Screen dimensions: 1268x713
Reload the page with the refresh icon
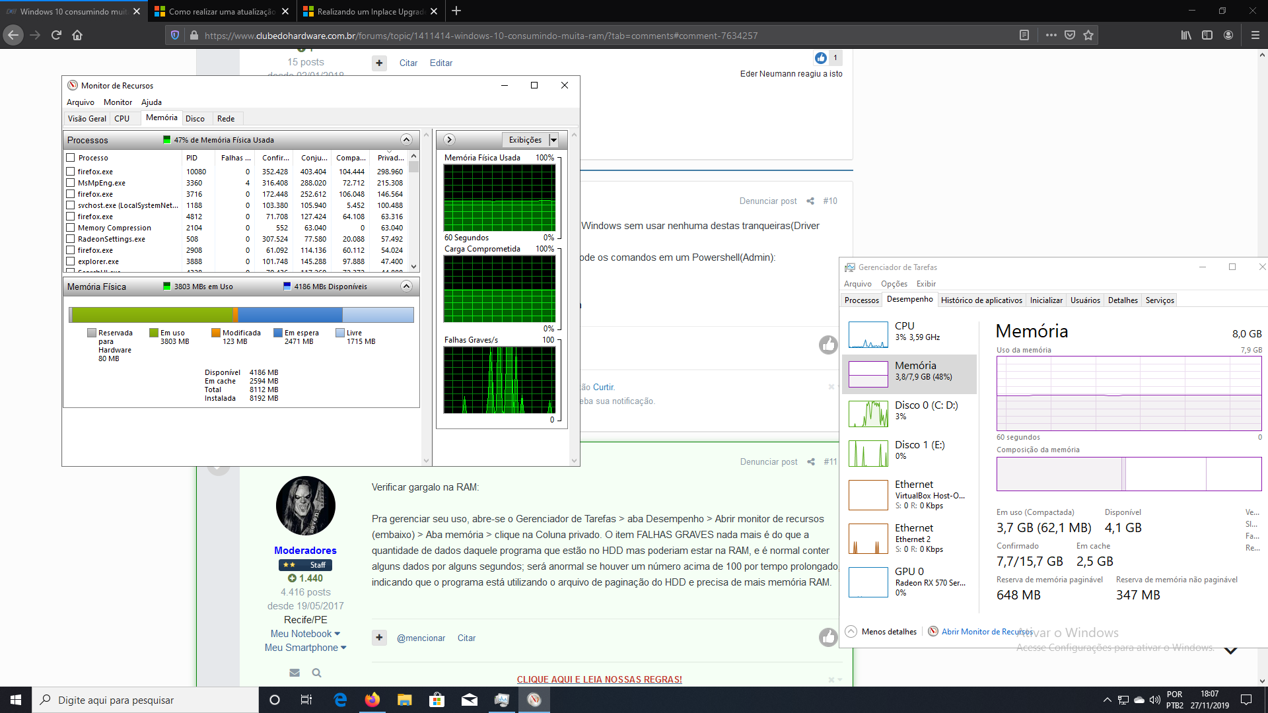point(56,35)
